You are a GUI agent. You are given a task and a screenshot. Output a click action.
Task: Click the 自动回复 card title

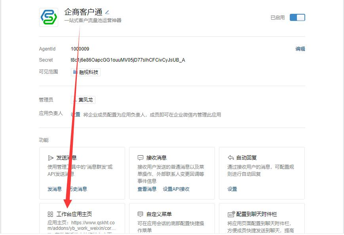(x=246, y=158)
